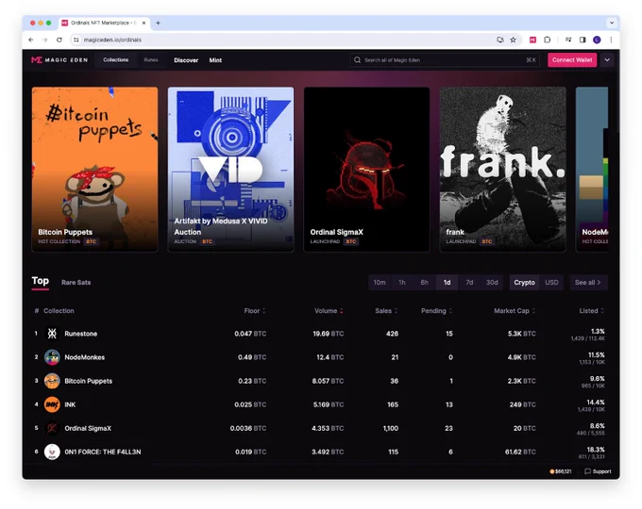The image size is (642, 509).
Task: Click the search magnifier icon
Action: pyautogui.click(x=358, y=60)
